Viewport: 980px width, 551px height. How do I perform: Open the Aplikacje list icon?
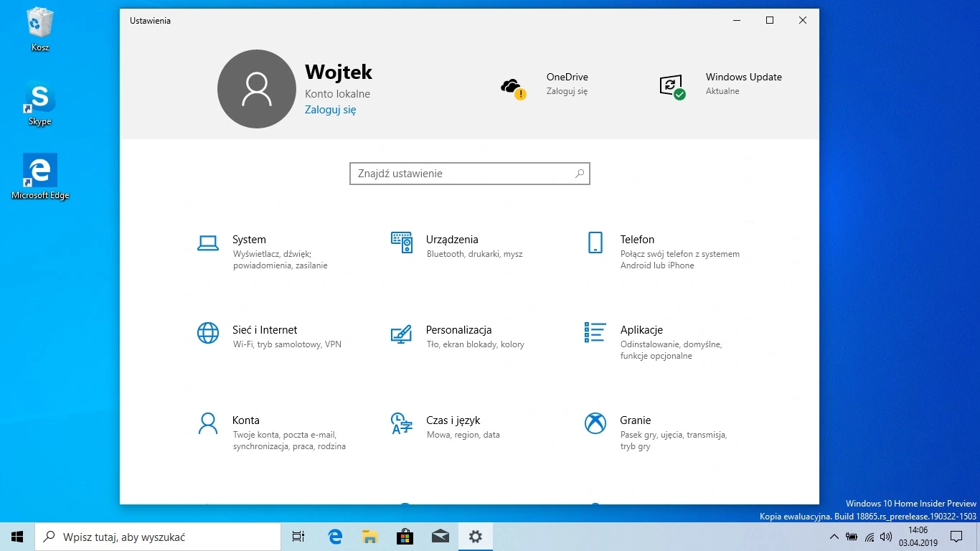pos(595,332)
